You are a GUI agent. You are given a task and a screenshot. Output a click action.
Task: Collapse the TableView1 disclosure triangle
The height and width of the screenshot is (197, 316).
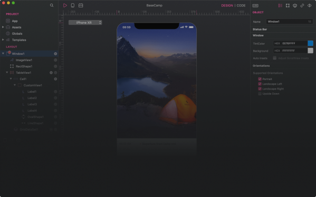point(7,73)
